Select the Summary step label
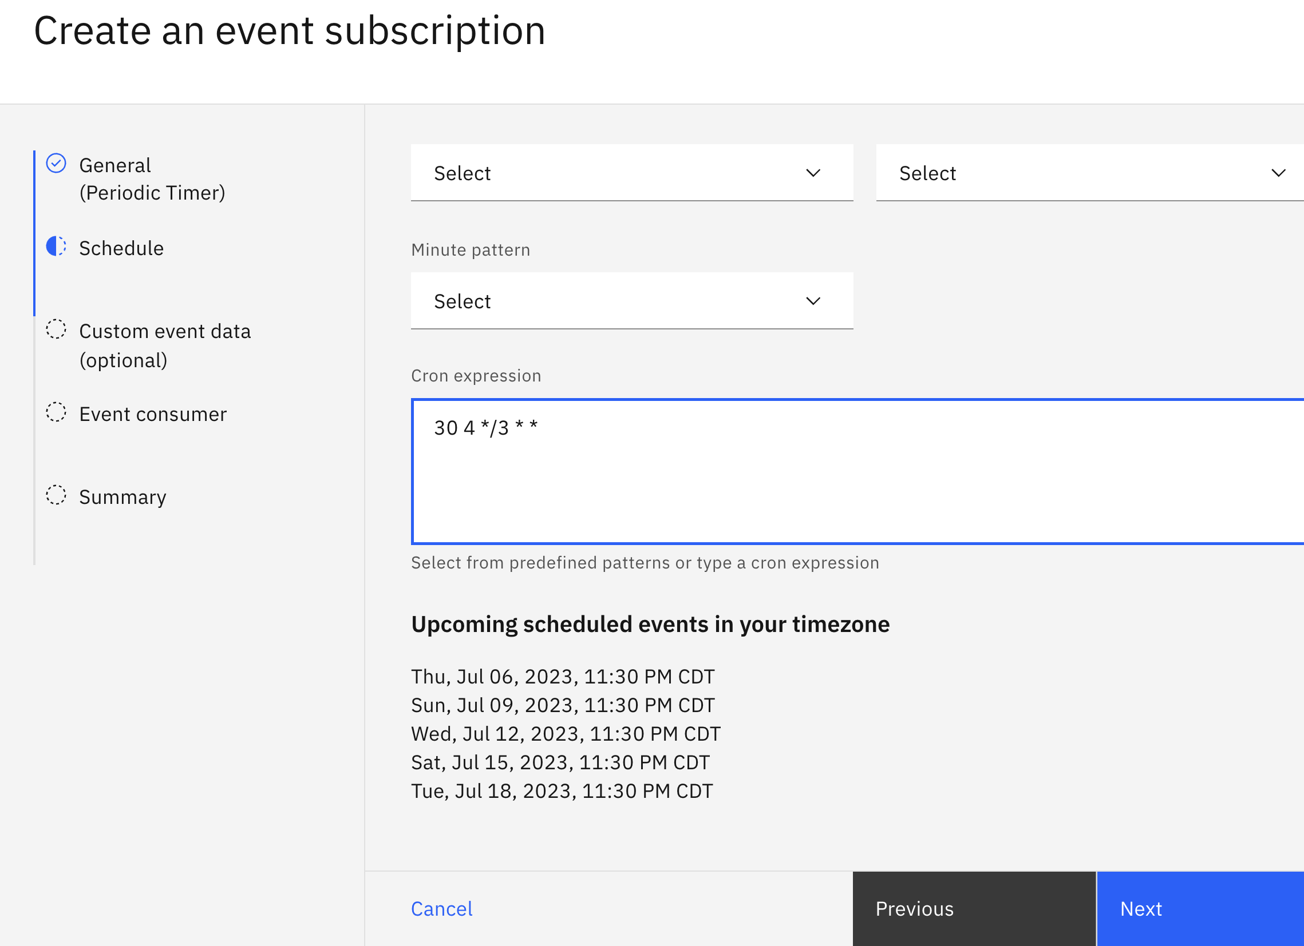Screen dimensions: 1304x946 coord(123,497)
